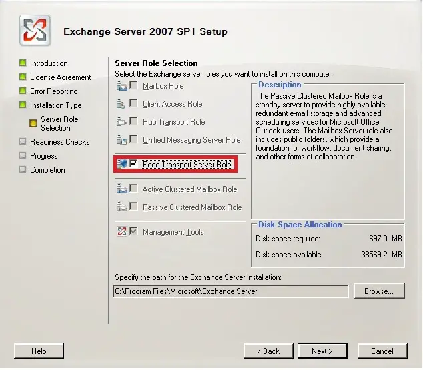Select the Introduction step label

49,63
